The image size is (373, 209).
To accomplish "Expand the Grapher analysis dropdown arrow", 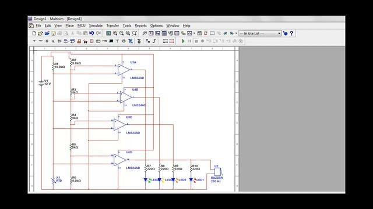I will coord(194,34).
